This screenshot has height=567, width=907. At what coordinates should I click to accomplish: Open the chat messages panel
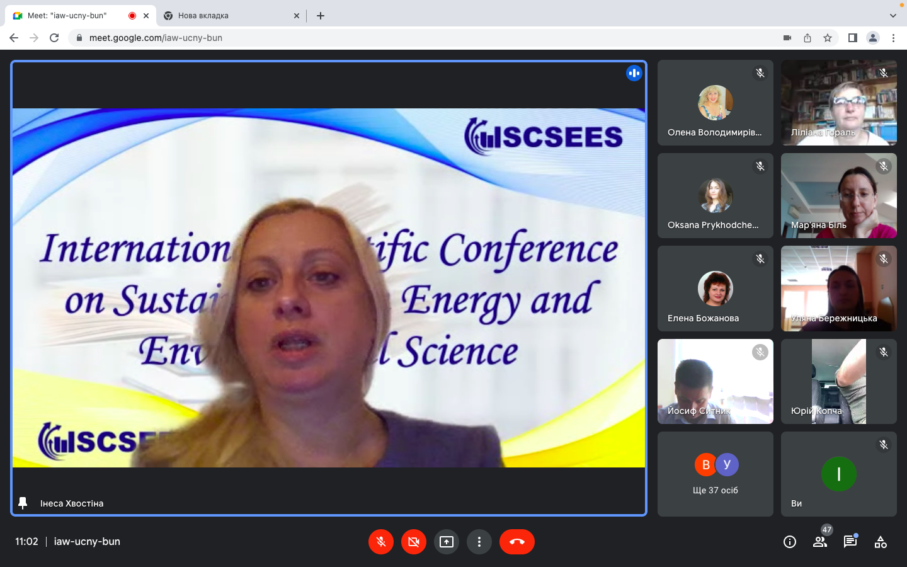pyautogui.click(x=850, y=542)
